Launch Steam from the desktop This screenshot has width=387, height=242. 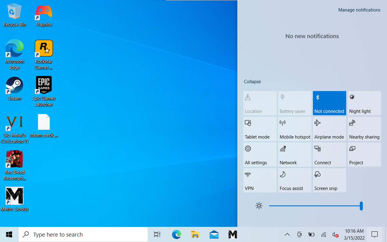coord(14,85)
